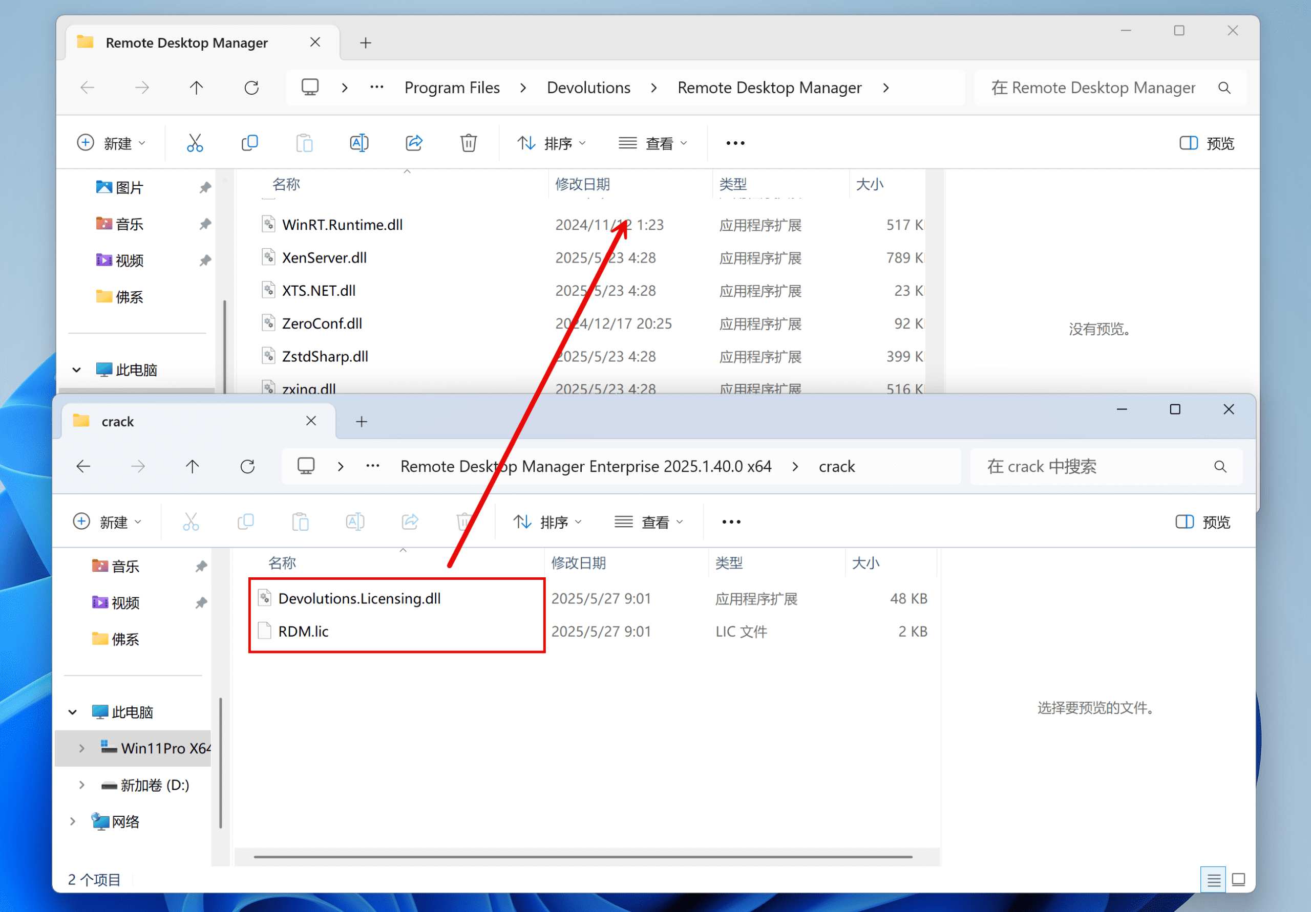Open the Sort dropdown in crack window
Viewport: 1311px width, 912px height.
pyautogui.click(x=547, y=522)
